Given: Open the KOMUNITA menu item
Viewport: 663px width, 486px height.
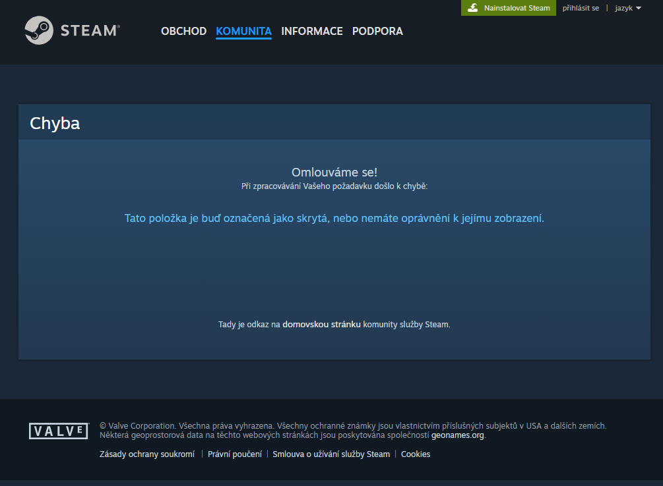Looking at the screenshot, I should (243, 31).
